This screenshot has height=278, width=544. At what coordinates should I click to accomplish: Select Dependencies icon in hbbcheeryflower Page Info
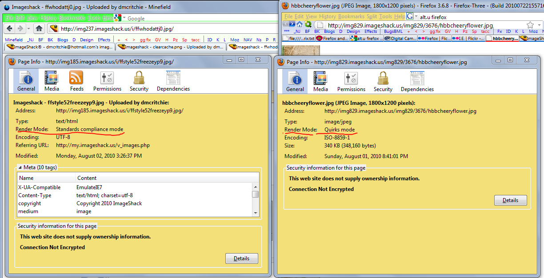pyautogui.click(x=417, y=81)
